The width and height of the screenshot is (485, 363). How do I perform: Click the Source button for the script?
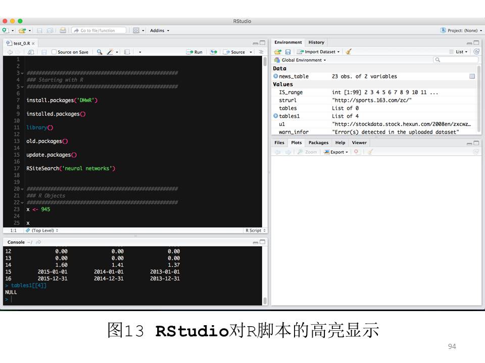tap(235, 52)
